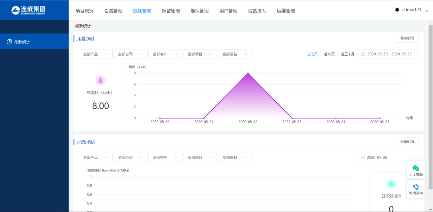
Task: Open the 全部公司 dropdown in 用能统计
Action: pyautogui.click(x=130, y=54)
